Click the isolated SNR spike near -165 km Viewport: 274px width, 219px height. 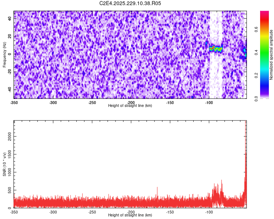pyautogui.click(x=157, y=193)
